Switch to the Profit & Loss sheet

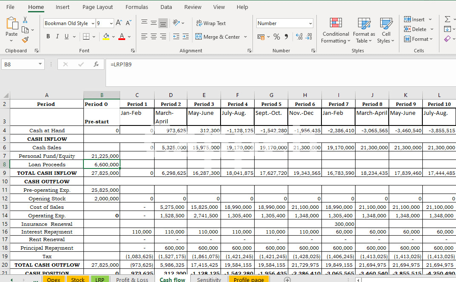point(132,279)
